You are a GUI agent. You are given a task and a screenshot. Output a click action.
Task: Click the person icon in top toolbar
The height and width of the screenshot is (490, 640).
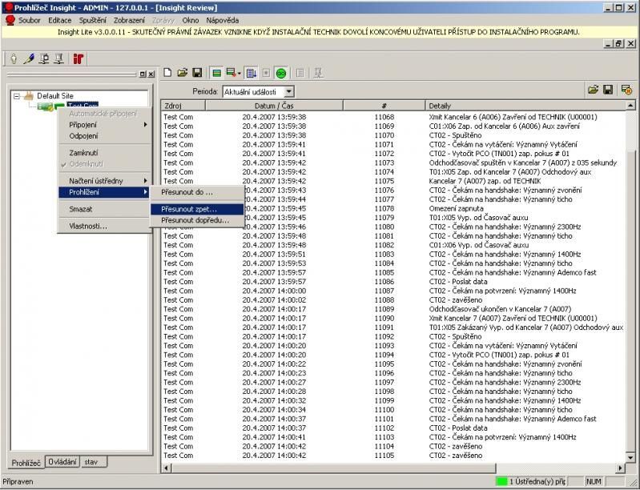[x=14, y=58]
